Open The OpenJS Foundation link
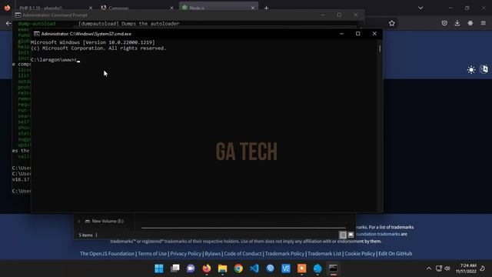 click(x=107, y=253)
